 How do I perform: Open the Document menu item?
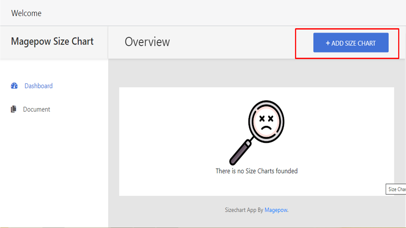pos(37,109)
